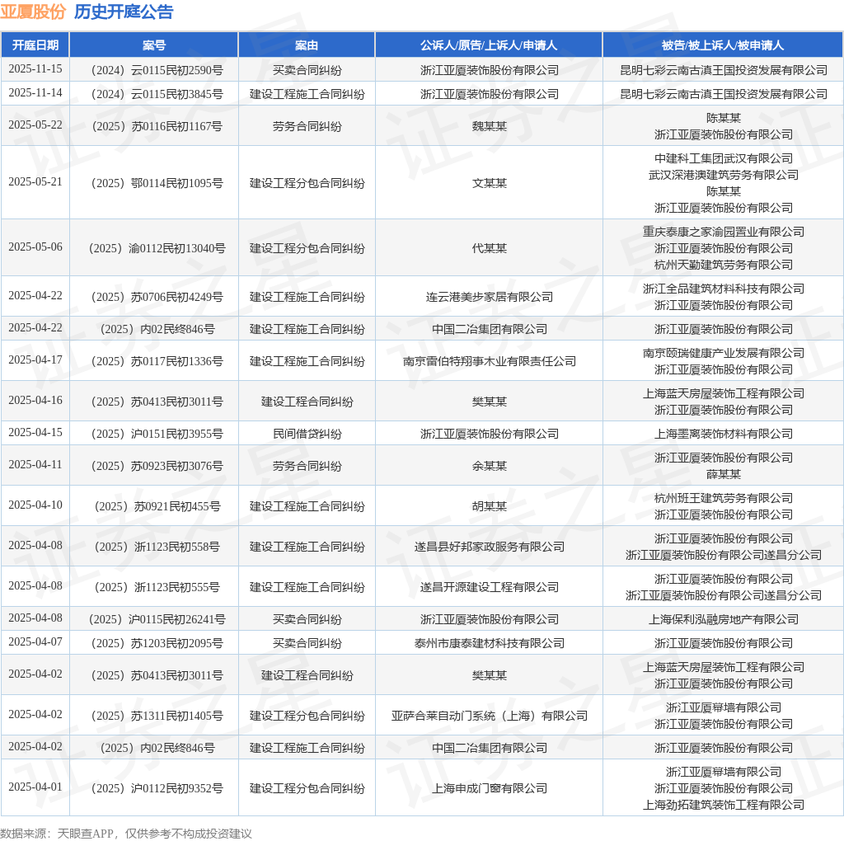This screenshot has width=844, height=841.
Task: Click case number (2025)浙1123民初558号
Action: [x=157, y=547]
